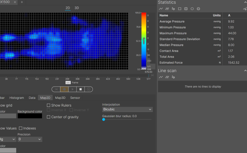Select the Estimated Force row
This screenshot has height=153, width=247.
click(203, 63)
